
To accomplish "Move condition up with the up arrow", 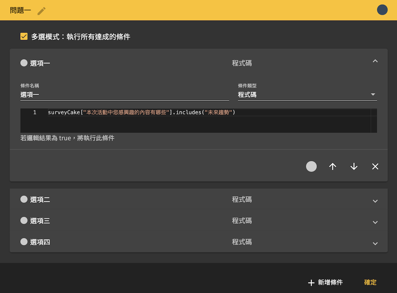I will coord(332,166).
